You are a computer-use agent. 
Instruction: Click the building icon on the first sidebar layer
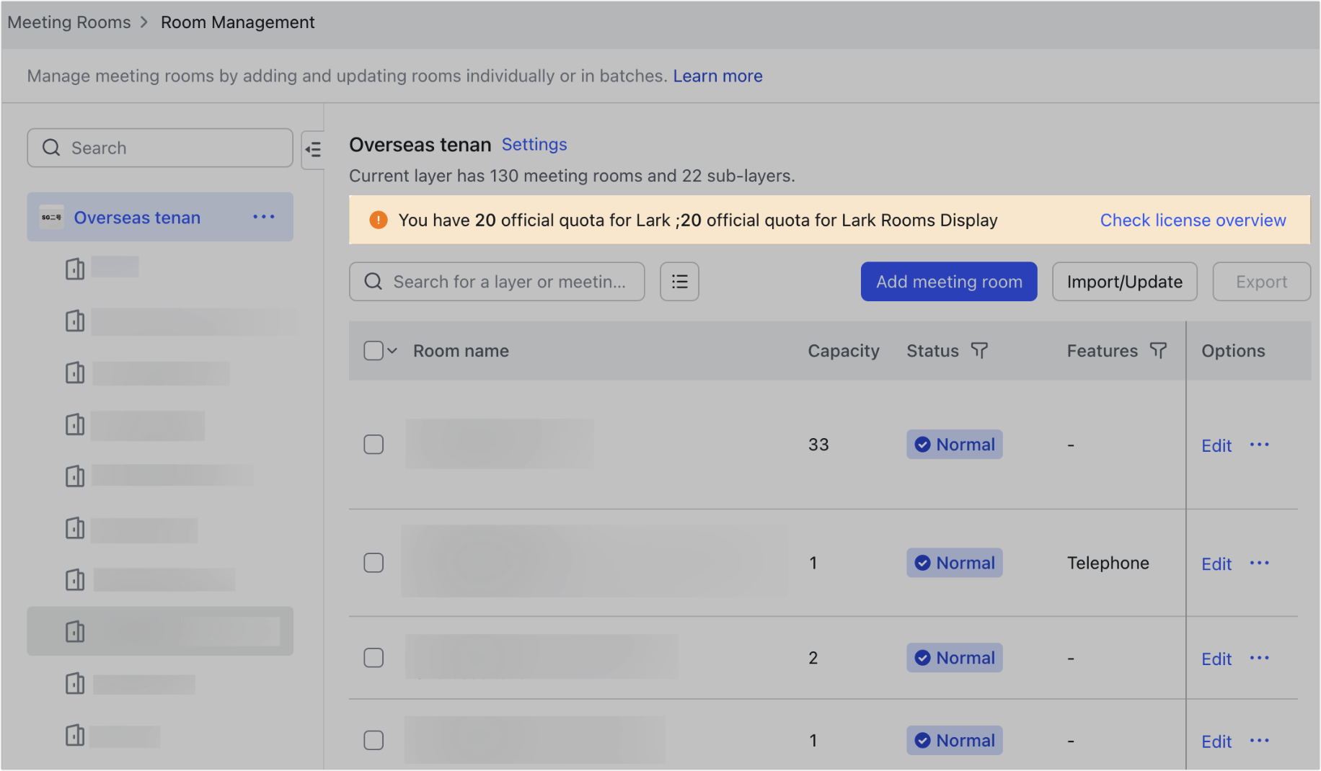click(x=74, y=267)
